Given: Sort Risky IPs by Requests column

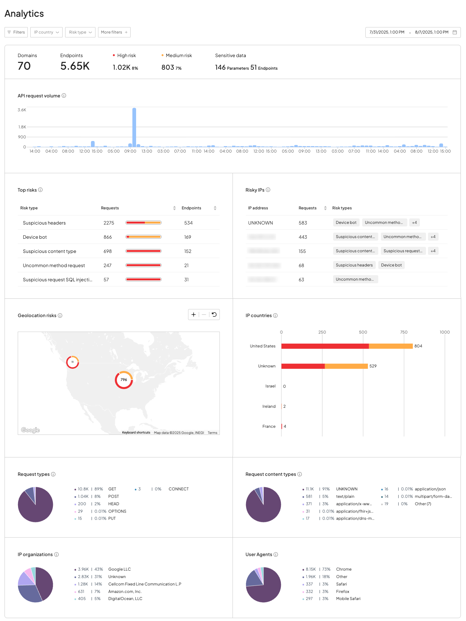Looking at the screenshot, I should pyautogui.click(x=325, y=208).
